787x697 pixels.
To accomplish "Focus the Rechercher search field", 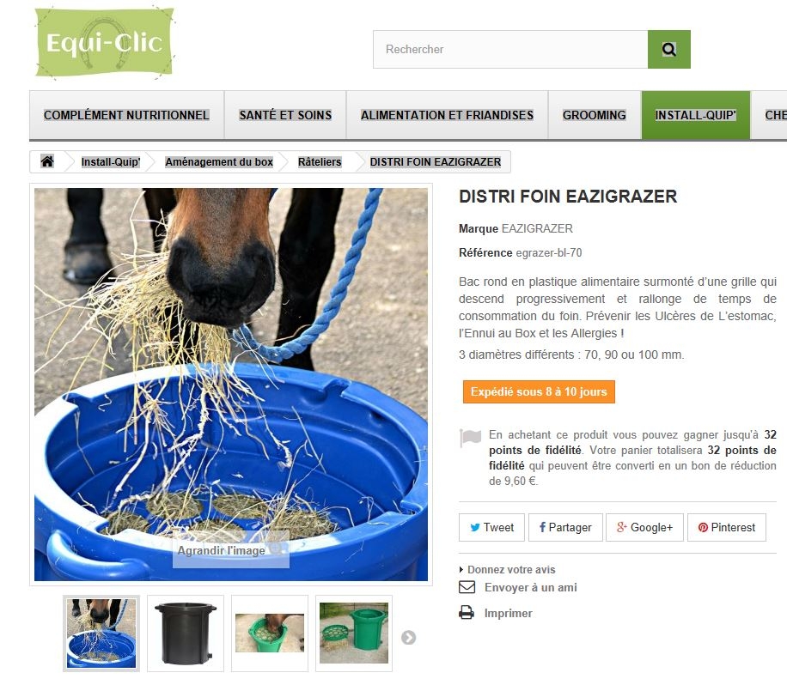I will point(510,49).
